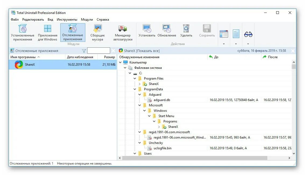Click the 21,10 МБ size cell

[x=109, y=65]
